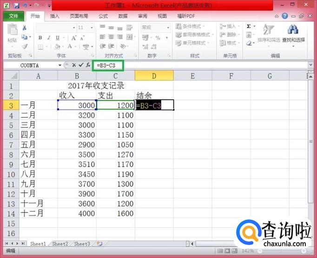Click the fill color bucket icon
The image size is (317, 258).
tap(57, 47)
